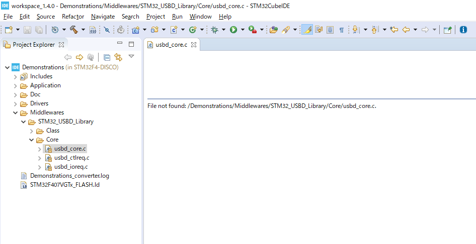
Task: Click the build configuration gear icon
Action: point(55,30)
